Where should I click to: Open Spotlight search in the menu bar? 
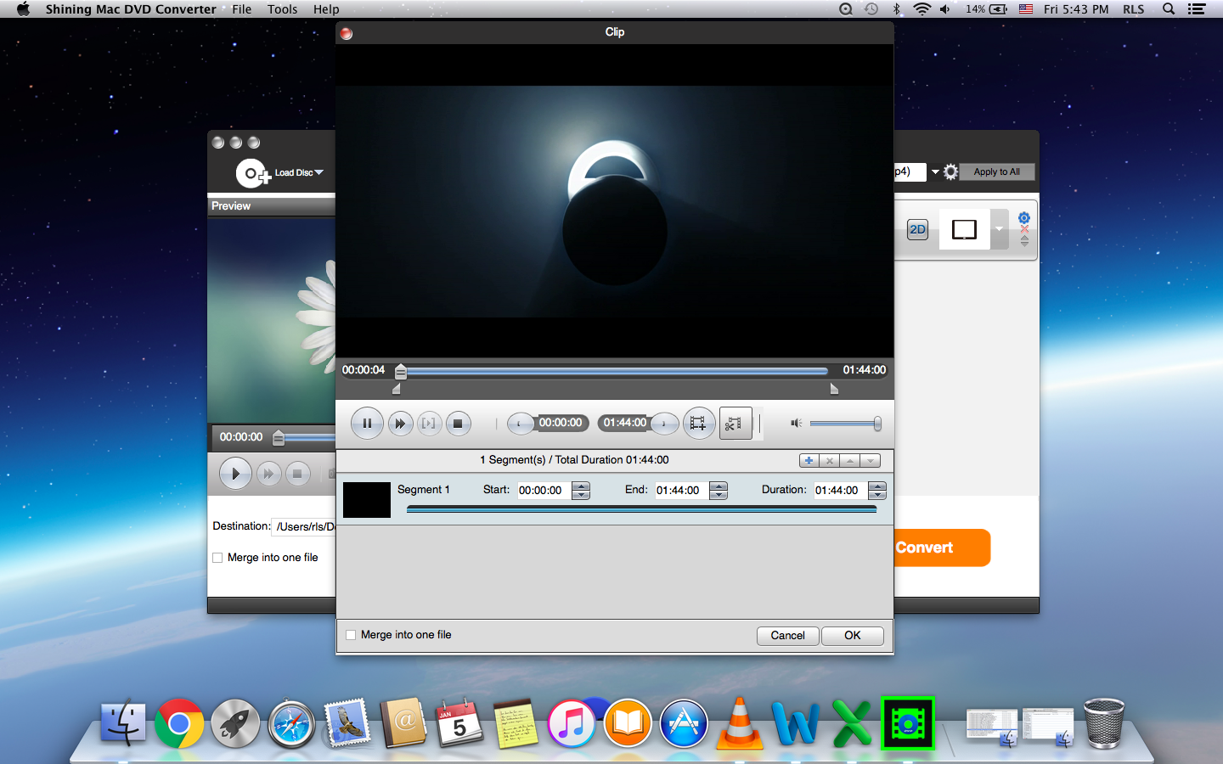pos(1169,9)
